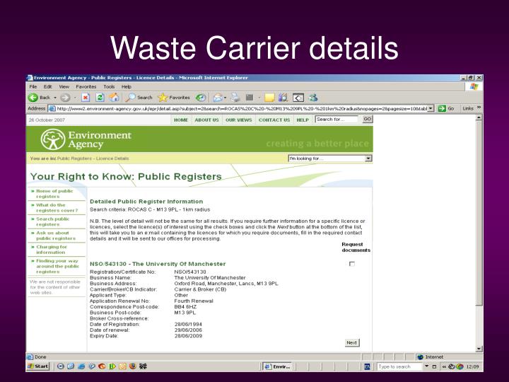Open the Search pane magnifier icon

(x=131, y=98)
